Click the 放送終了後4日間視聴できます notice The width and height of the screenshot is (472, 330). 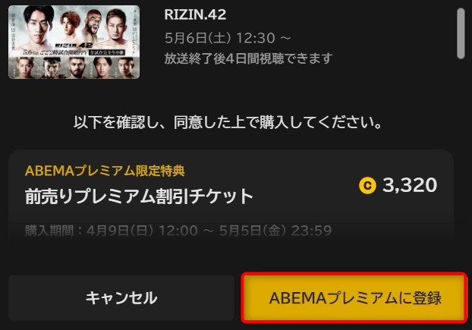[x=248, y=58]
